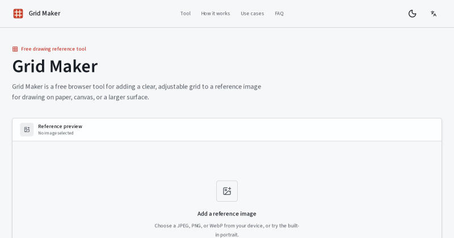The height and width of the screenshot is (238, 454).
Task: Click the small red grid icon by the tagline
Action: coord(15,49)
